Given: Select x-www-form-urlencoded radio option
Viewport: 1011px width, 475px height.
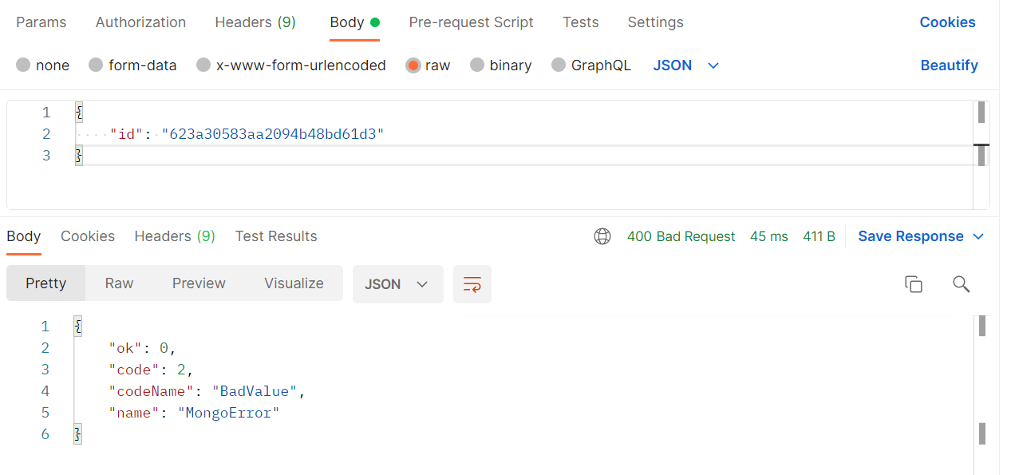Looking at the screenshot, I should point(204,65).
